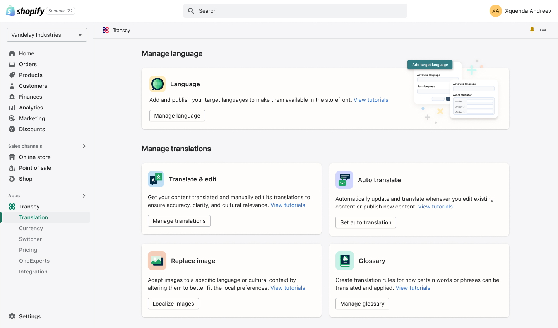The height and width of the screenshot is (328, 558).
Task: Click the Manage language section heading
Action: [172, 53]
